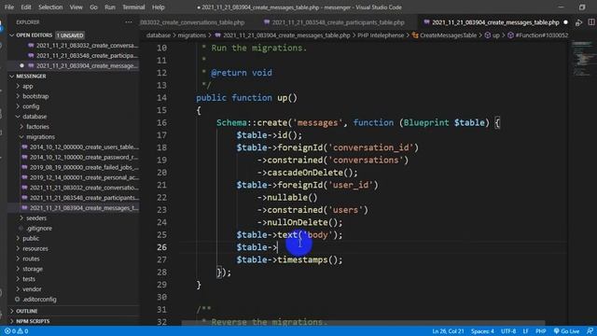Image resolution: width=597 pixels, height=336 pixels.
Task: Open errors and warnings status indicator
Action: tap(17, 331)
